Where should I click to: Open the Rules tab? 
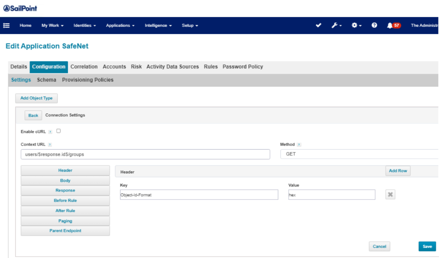point(211,67)
